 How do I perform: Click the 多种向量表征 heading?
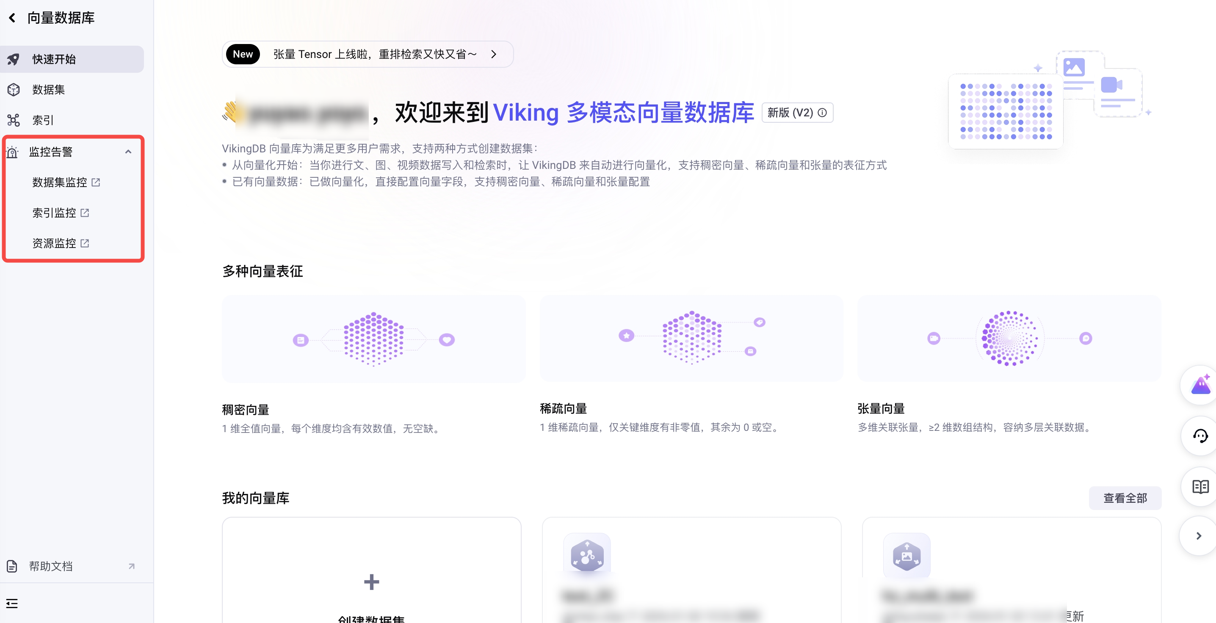click(263, 271)
